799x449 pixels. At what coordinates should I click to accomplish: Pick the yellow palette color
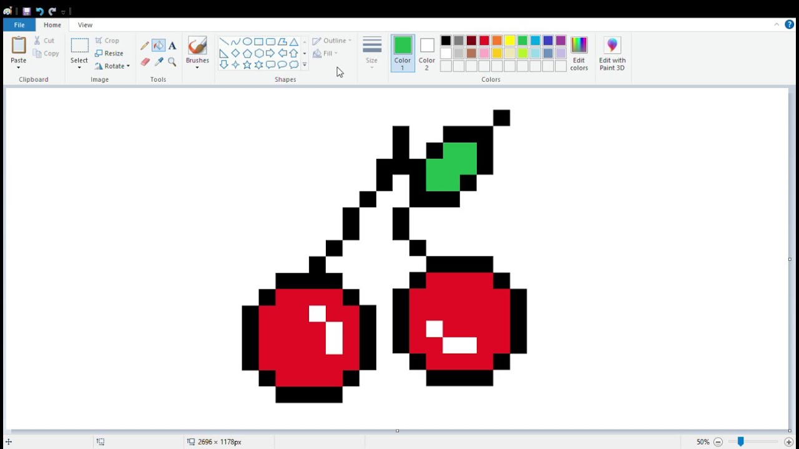pyautogui.click(x=509, y=41)
